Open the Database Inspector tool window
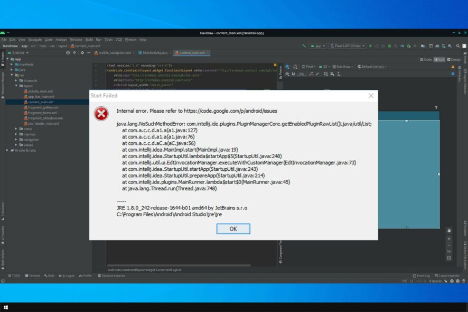This screenshot has width=468, height=312. click(111, 276)
